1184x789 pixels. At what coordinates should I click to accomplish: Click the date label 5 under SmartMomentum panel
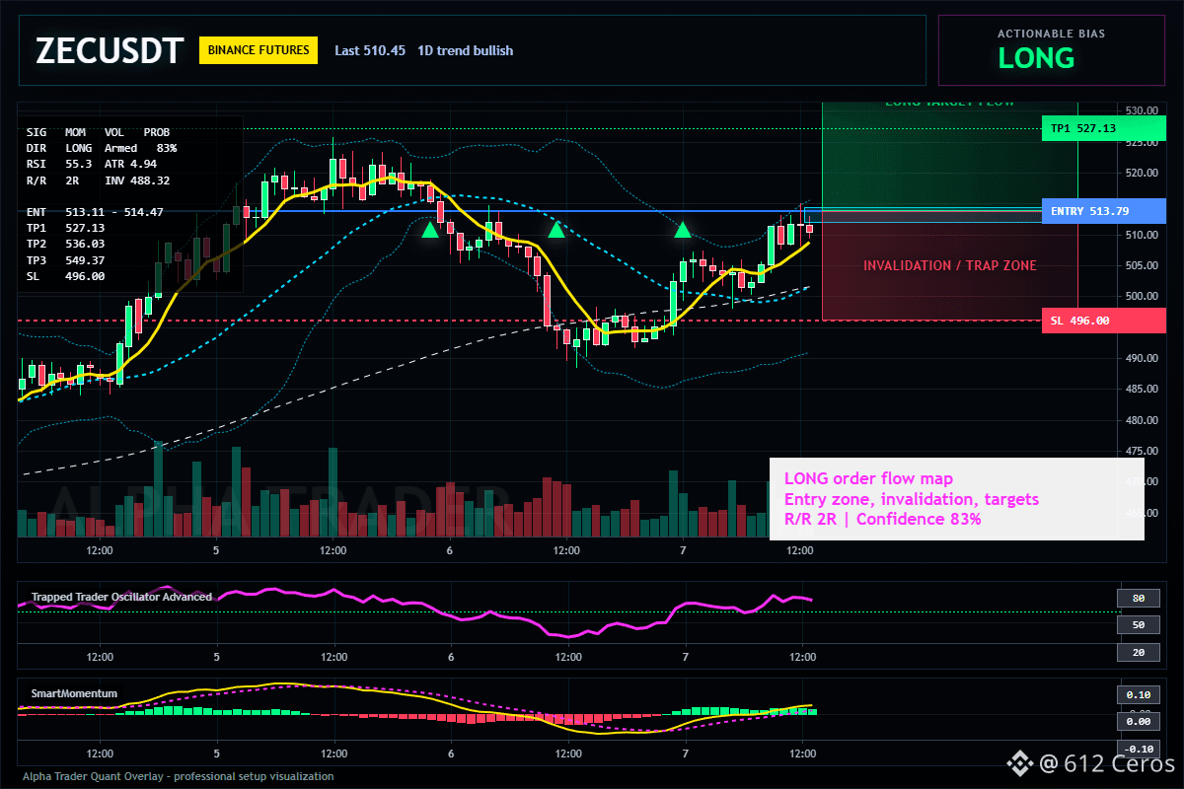216,753
